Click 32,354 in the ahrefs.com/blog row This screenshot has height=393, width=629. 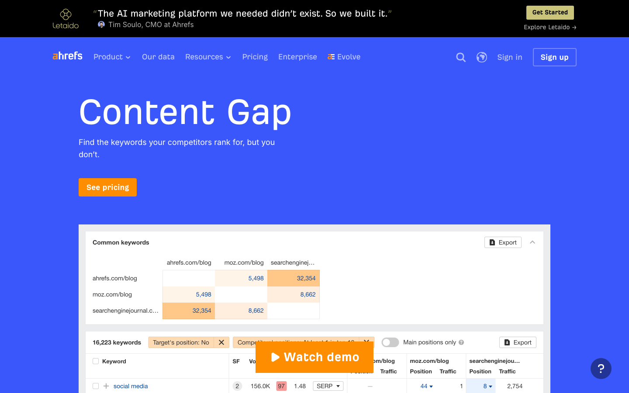tap(306, 278)
